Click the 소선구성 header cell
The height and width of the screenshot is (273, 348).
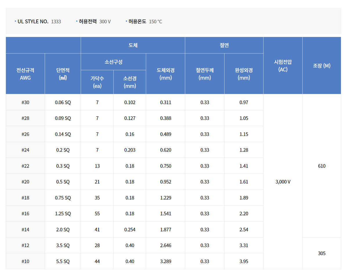point(113,62)
